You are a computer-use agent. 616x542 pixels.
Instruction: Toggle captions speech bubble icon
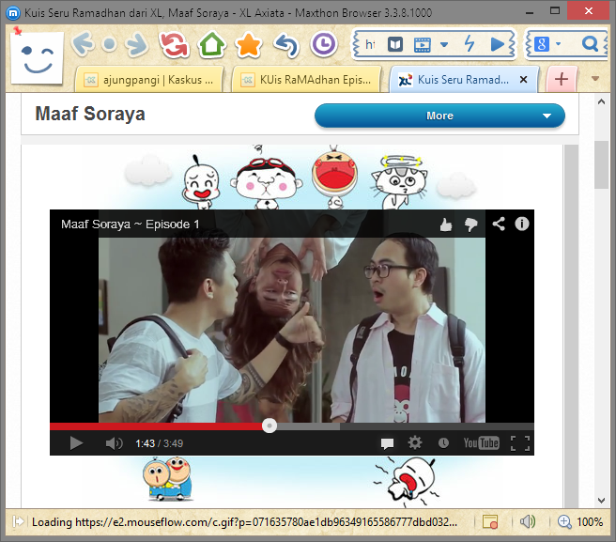click(x=387, y=443)
